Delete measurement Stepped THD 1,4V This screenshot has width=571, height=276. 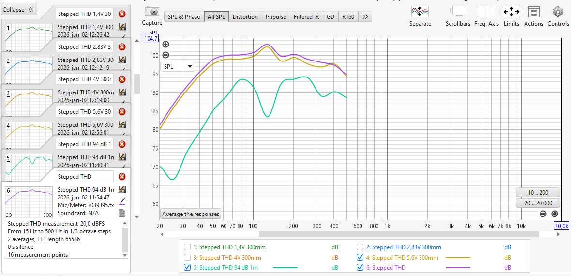click(122, 14)
